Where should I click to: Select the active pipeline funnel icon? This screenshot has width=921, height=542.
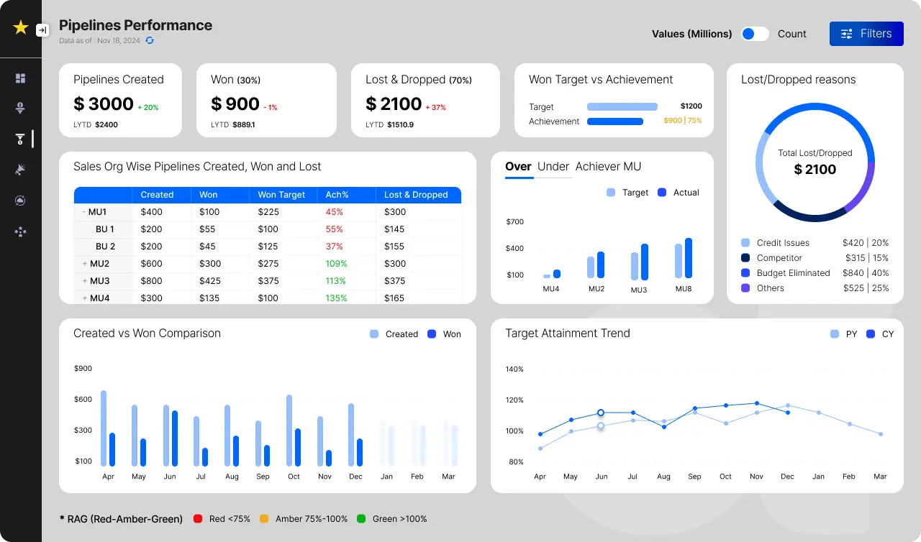point(20,139)
